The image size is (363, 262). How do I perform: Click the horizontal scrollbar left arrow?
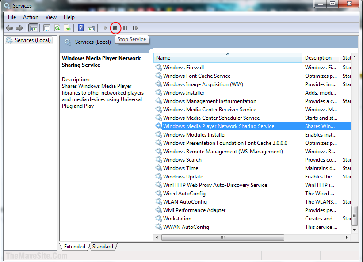[x=157, y=237]
